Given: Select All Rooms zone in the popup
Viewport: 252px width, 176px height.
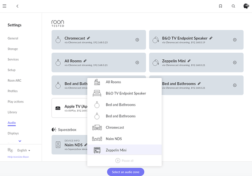Looking at the screenshot, I should (125, 82).
